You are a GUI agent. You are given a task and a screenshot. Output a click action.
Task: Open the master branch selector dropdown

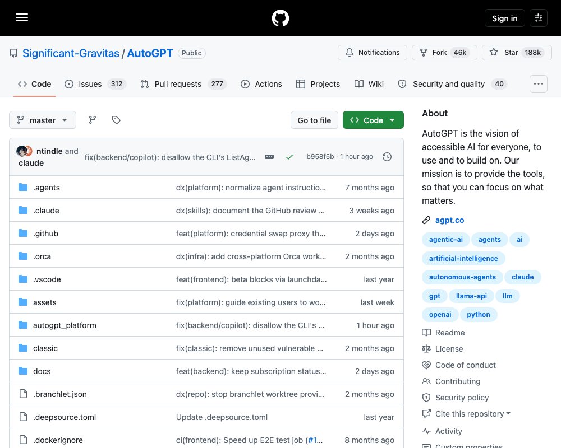[43, 120]
